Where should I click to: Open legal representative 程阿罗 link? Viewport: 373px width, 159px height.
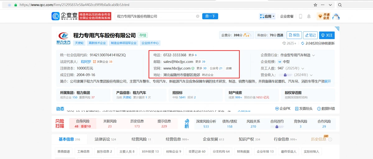(86, 62)
